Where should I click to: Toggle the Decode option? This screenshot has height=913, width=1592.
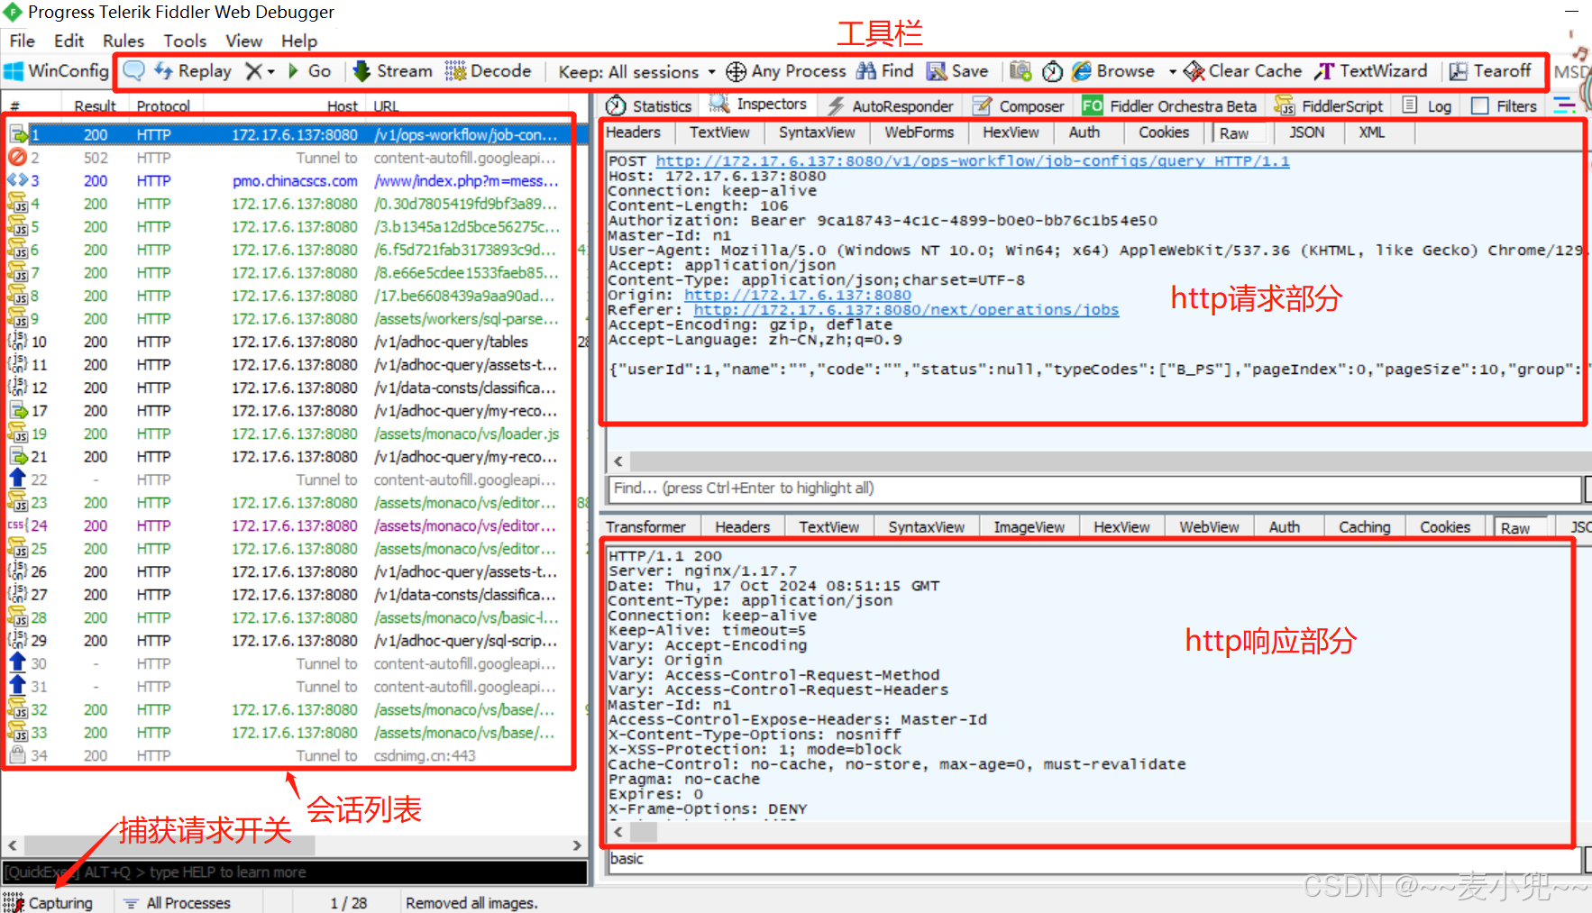[489, 71]
